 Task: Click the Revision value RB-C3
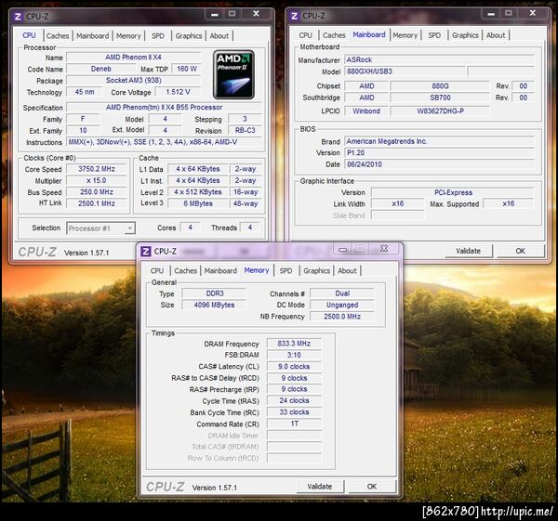246,130
